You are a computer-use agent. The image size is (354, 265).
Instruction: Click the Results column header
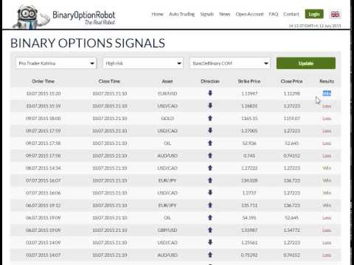click(327, 81)
